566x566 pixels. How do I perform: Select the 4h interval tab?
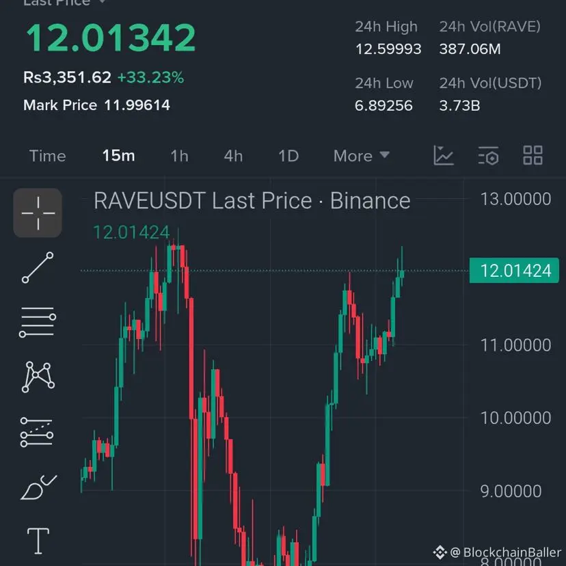pos(233,156)
